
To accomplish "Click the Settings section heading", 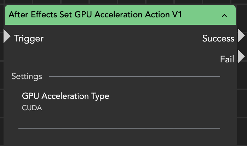I will tap(27, 76).
